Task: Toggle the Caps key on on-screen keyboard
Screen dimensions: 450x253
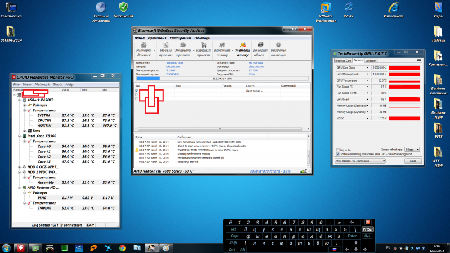Action: [x=235, y=236]
